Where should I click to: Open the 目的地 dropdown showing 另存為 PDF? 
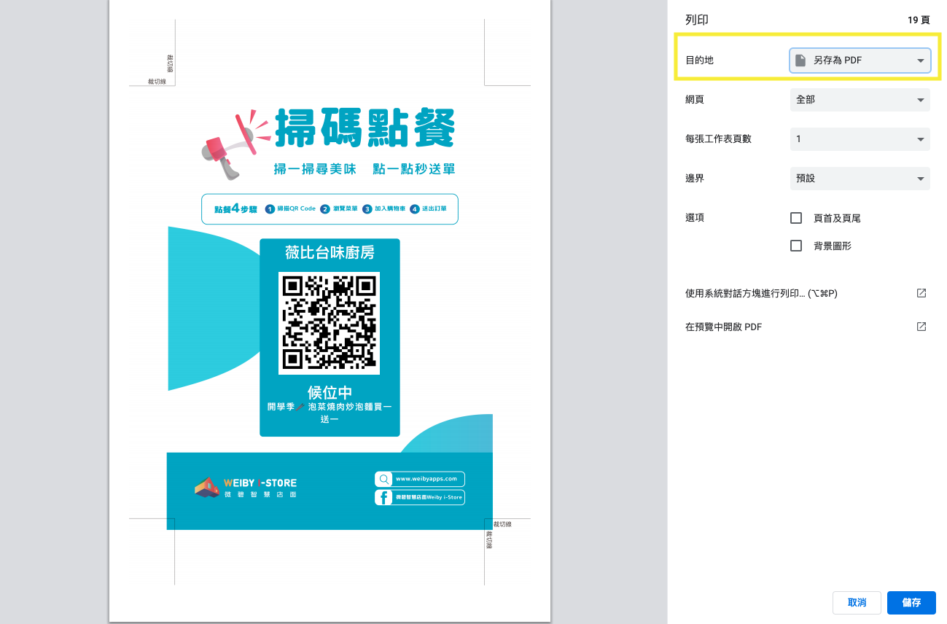pyautogui.click(x=860, y=61)
